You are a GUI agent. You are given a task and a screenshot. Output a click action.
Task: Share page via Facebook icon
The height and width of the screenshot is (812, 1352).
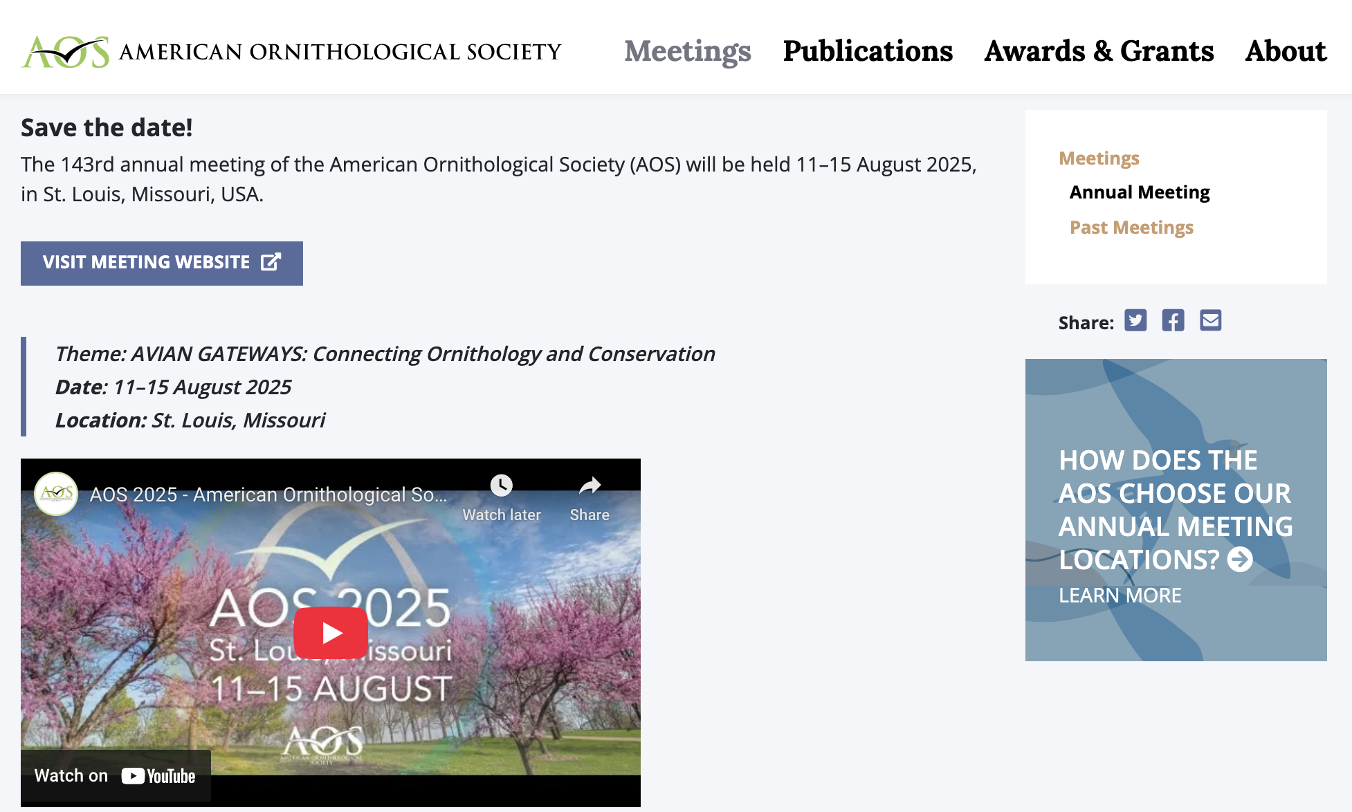1173,321
